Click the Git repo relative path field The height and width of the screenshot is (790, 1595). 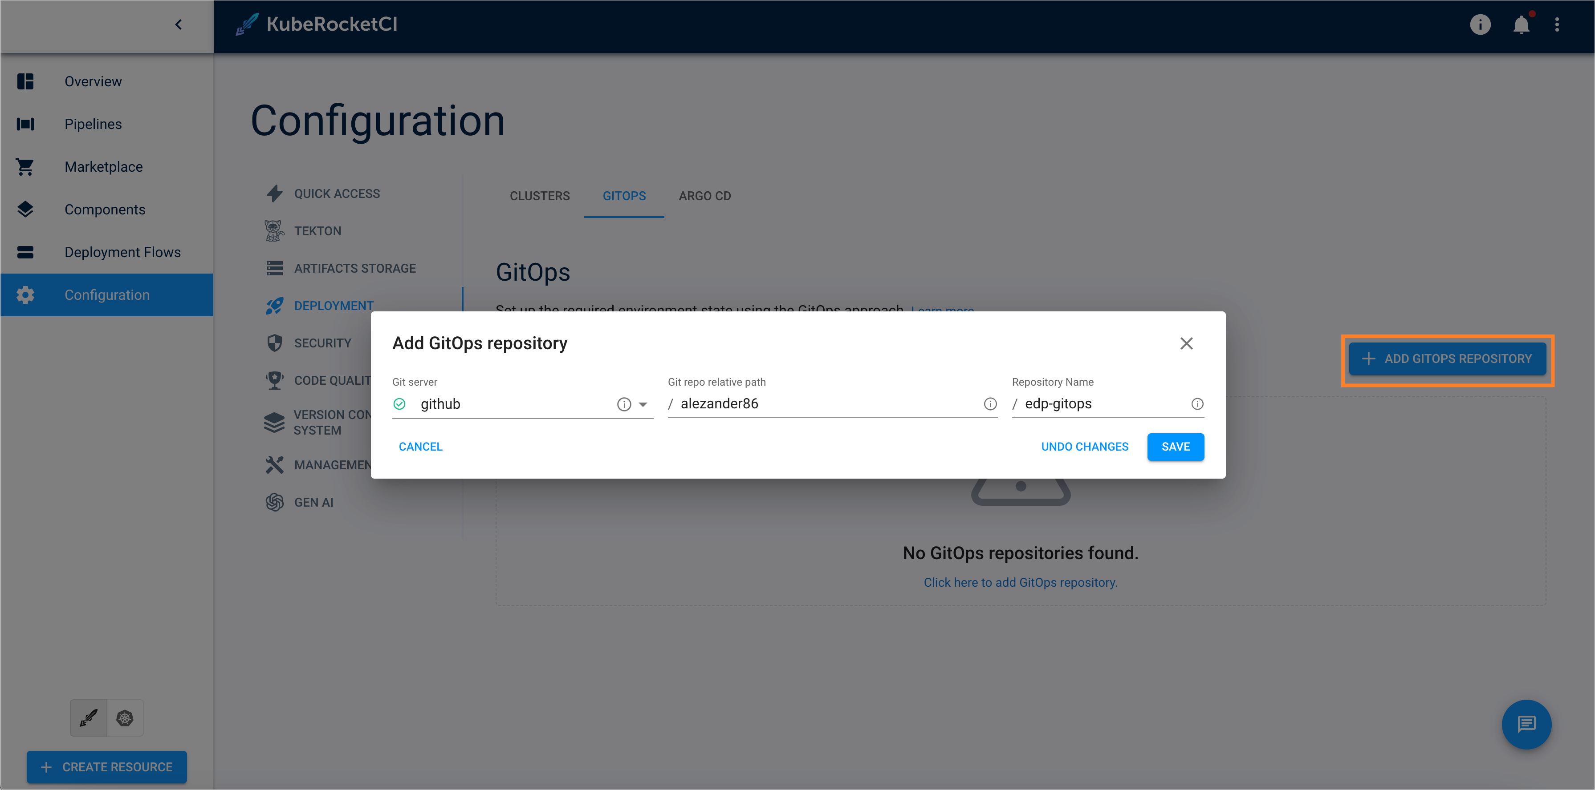point(805,403)
